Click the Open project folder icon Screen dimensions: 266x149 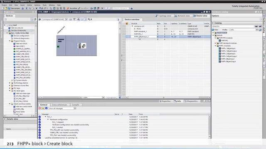click(x=6, y=8)
